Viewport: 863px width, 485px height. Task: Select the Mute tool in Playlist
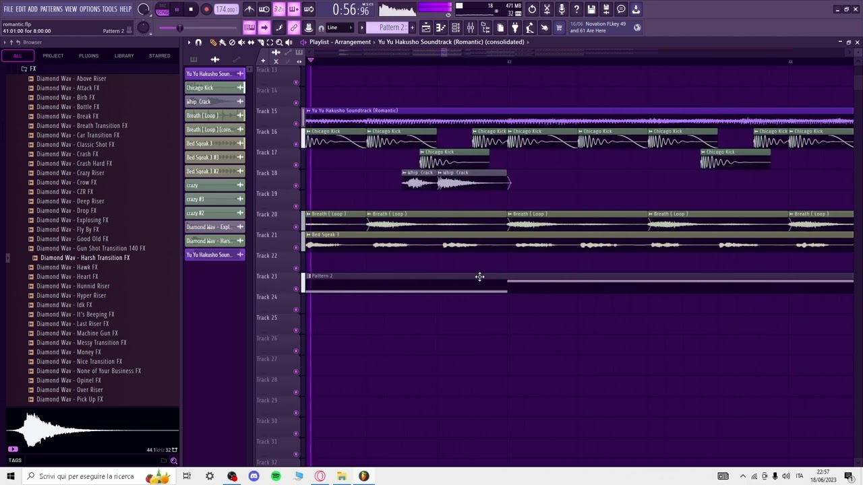[x=241, y=42]
